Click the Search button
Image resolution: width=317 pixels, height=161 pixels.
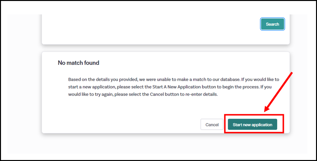[272, 24]
